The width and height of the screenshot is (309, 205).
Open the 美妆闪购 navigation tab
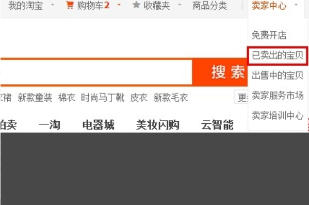(x=158, y=125)
